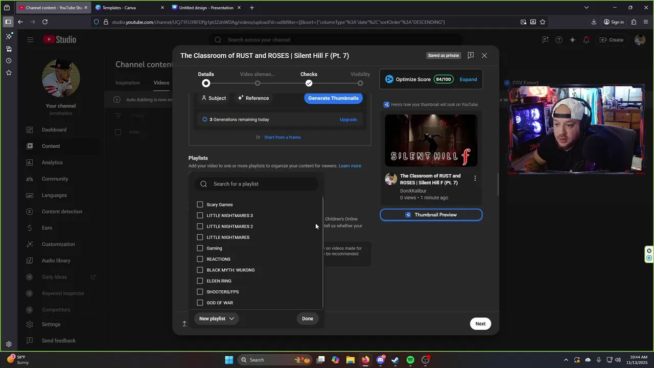The height and width of the screenshot is (368, 654).
Task: Open the account avatar in Studio header
Action: click(x=640, y=40)
